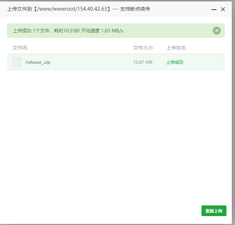Viewport: 235px width, 225px height.
Task: Click the 上传状态 column header
Action: pyautogui.click(x=176, y=48)
